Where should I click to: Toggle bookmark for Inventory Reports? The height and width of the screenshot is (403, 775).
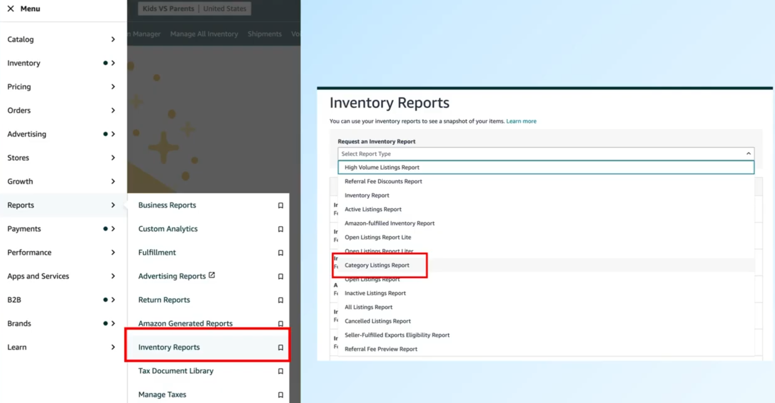(x=280, y=347)
